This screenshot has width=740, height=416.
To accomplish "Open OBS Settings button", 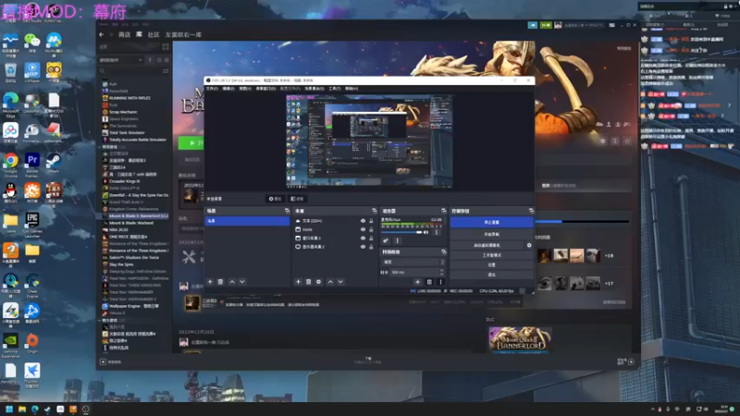I will point(491,265).
